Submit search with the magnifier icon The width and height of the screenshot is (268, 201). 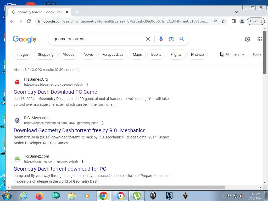point(182,39)
